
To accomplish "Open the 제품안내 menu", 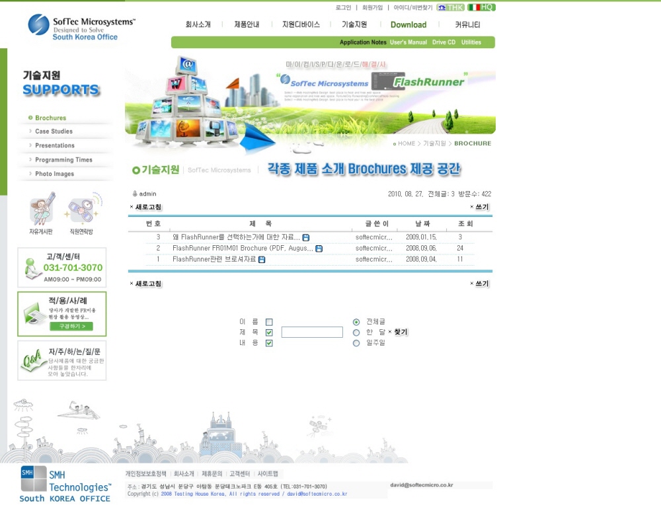I will (x=247, y=24).
